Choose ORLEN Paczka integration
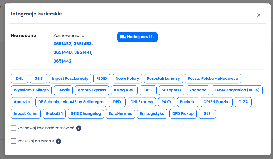This screenshot has width=273, height=159. pyautogui.click(x=216, y=102)
